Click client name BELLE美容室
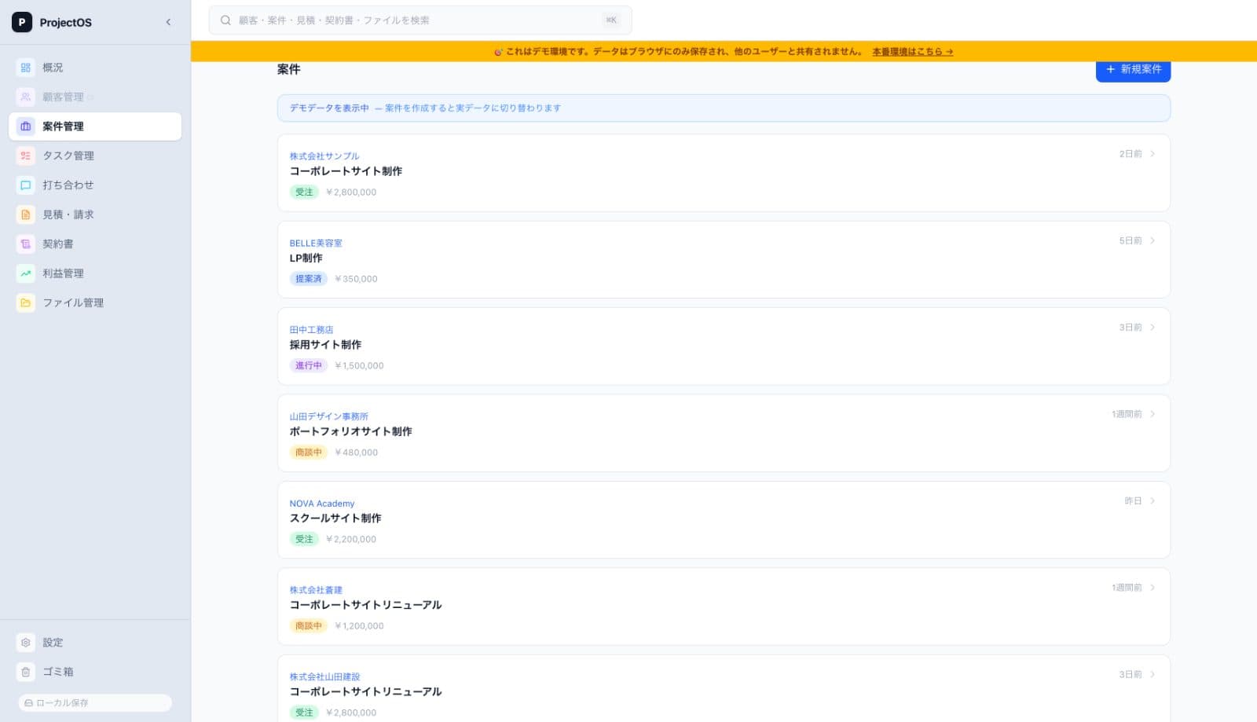 [x=316, y=244]
